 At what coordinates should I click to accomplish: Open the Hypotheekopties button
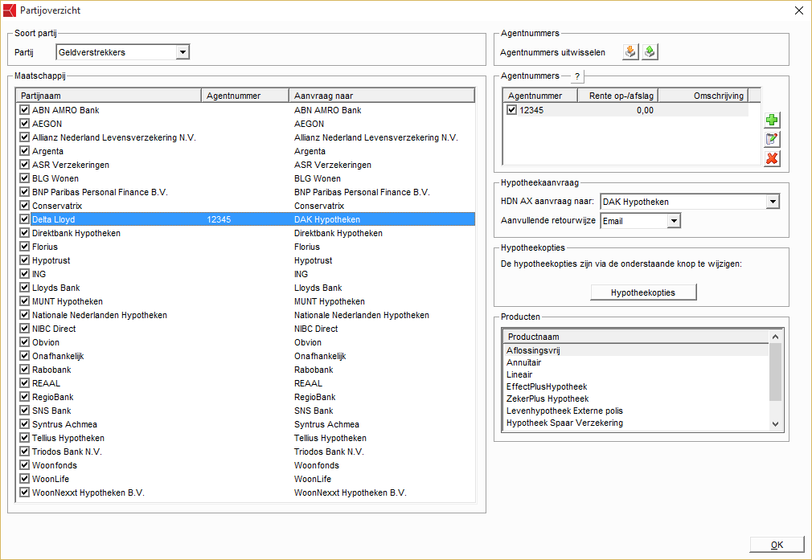643,292
